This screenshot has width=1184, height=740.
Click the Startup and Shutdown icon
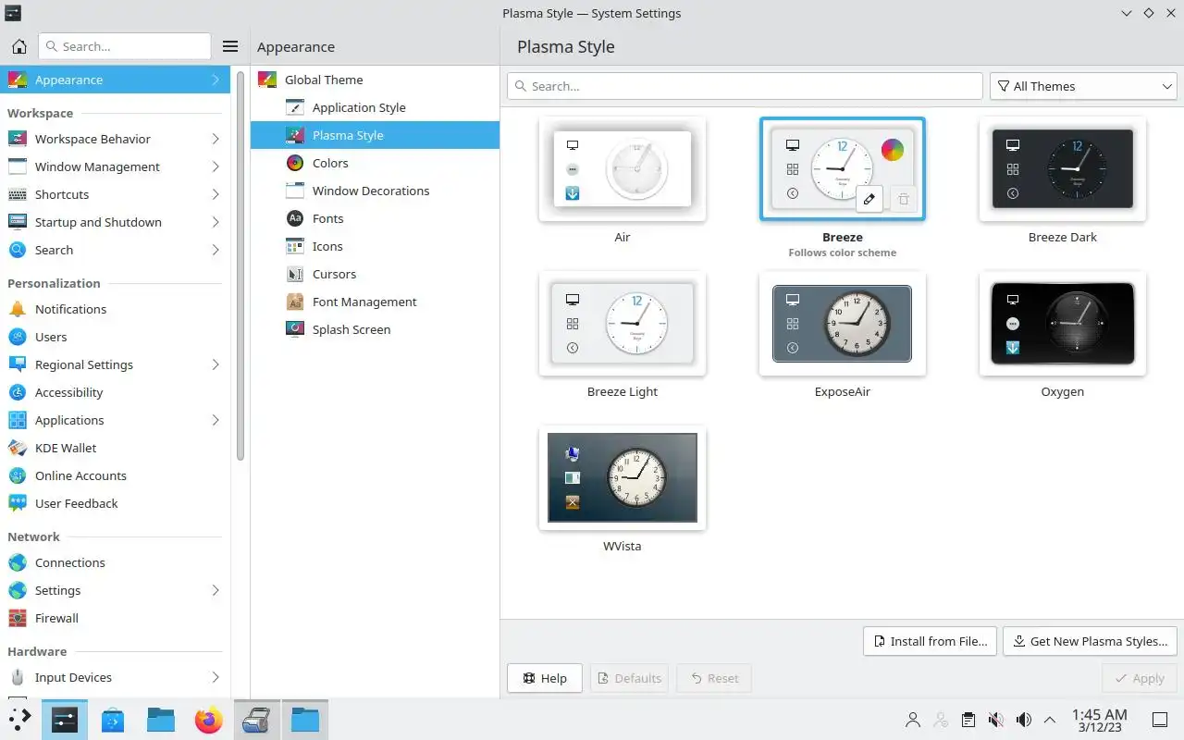click(x=18, y=222)
